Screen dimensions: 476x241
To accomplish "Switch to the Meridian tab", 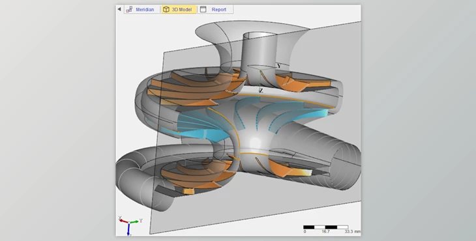I will coord(142,9).
